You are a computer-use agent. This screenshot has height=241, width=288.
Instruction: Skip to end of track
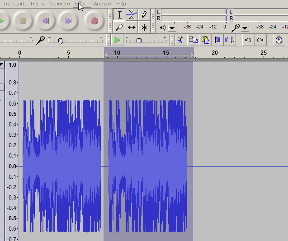(68, 21)
